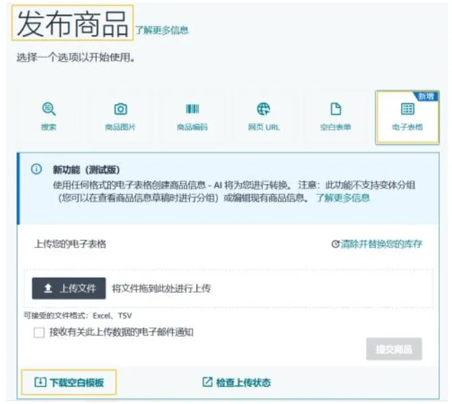The width and height of the screenshot is (452, 404).
Task: Click the 网页 URL tab label
Action: click(264, 127)
